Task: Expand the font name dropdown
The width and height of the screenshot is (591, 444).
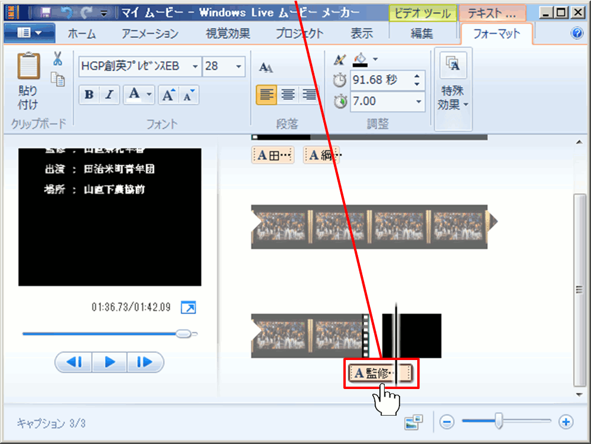Action: tap(195, 67)
